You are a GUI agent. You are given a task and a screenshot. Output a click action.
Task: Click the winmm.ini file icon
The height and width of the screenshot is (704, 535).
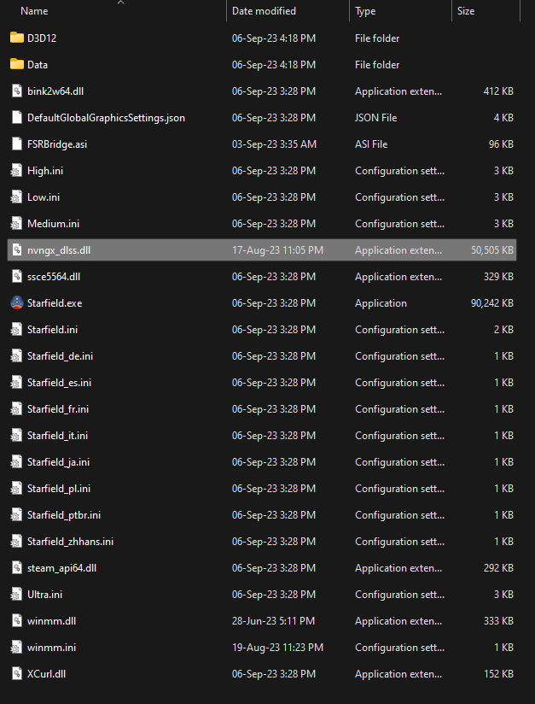pos(16,648)
